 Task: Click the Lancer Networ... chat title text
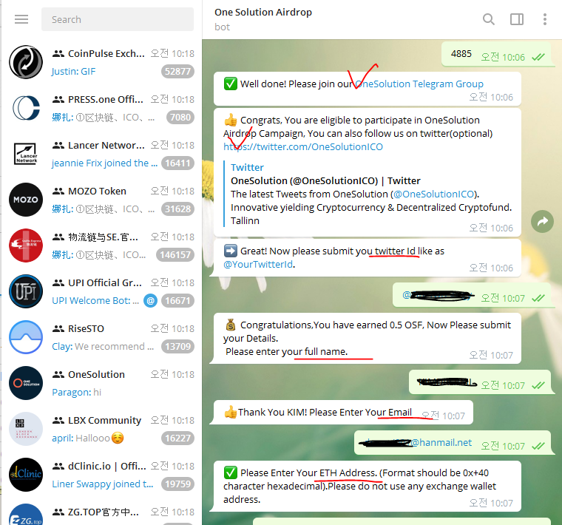(106, 145)
